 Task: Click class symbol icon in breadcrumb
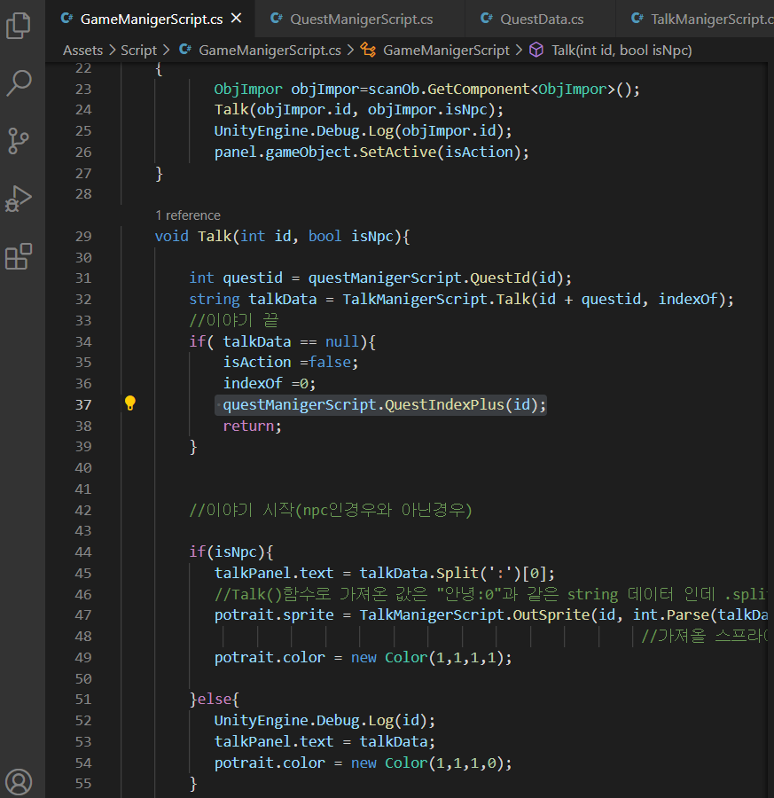(x=368, y=50)
